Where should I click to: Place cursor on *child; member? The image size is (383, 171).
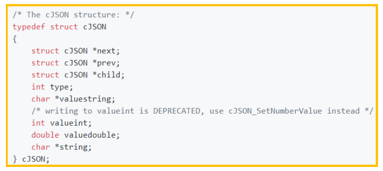(x=109, y=75)
